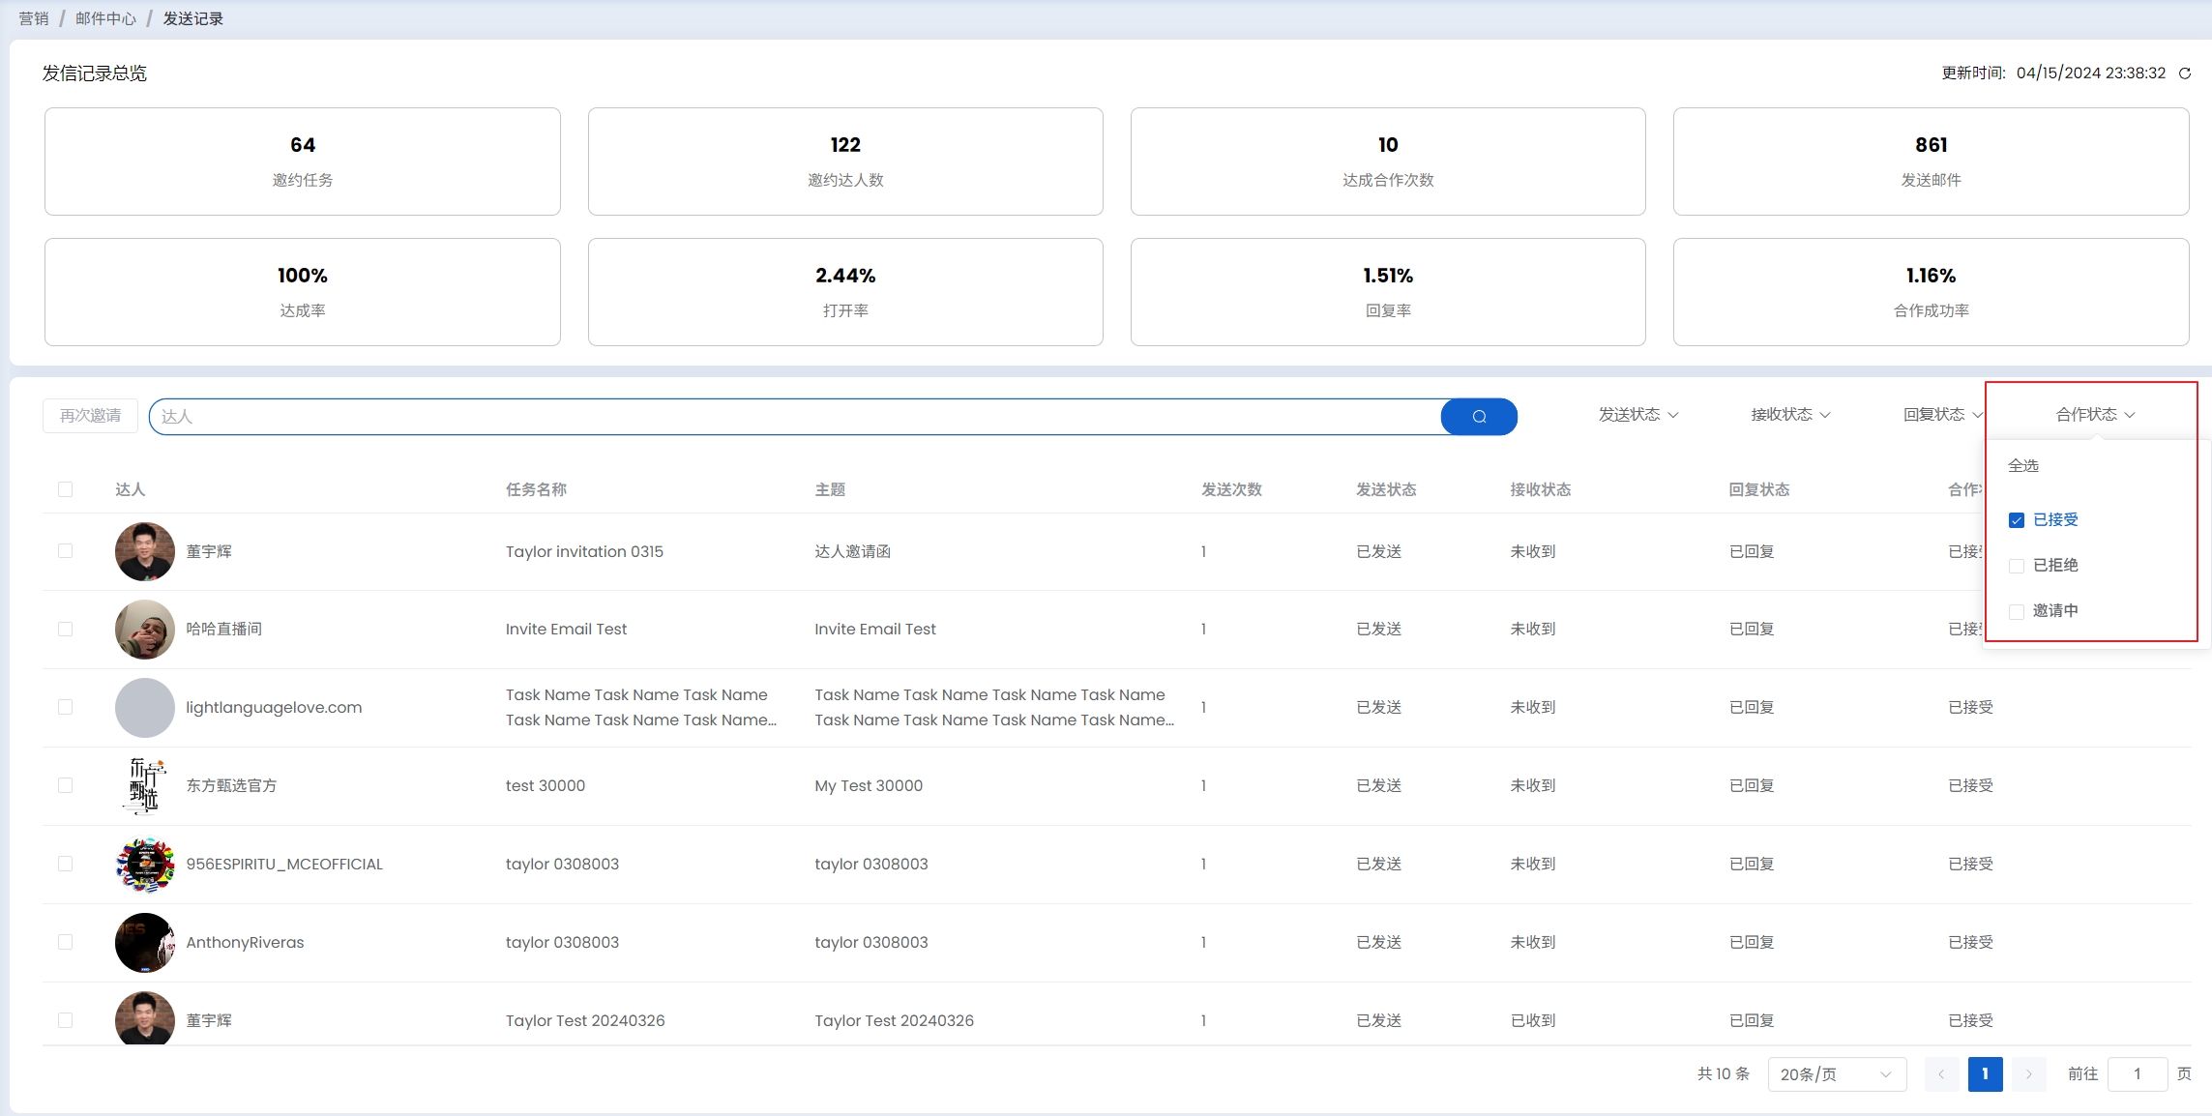The height and width of the screenshot is (1116, 2212).
Task: Click the 再次邀请 button
Action: click(90, 416)
